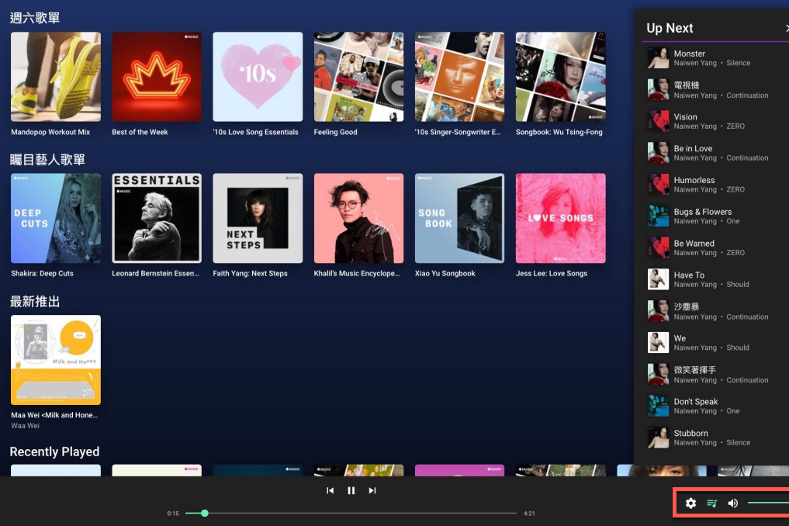789x526 pixels.
Task: Pause the currently playing song
Action: pos(351,490)
